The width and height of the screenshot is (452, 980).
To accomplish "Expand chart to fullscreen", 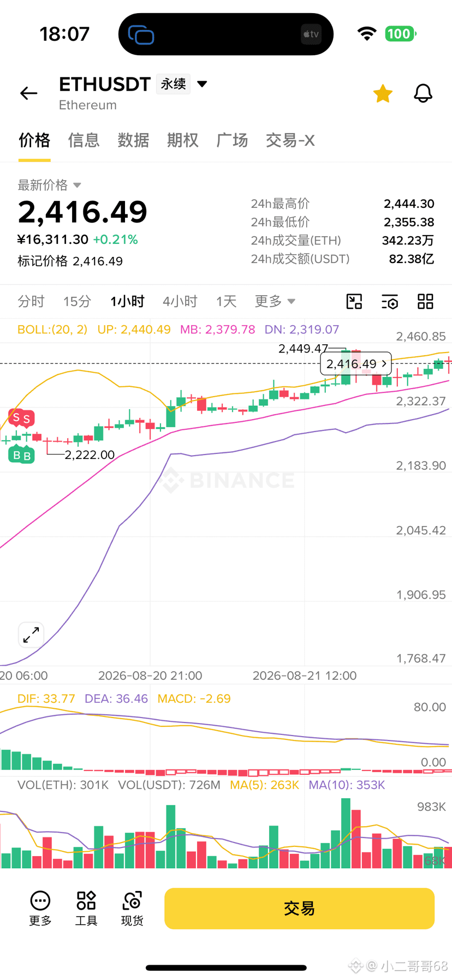I will pyautogui.click(x=31, y=635).
